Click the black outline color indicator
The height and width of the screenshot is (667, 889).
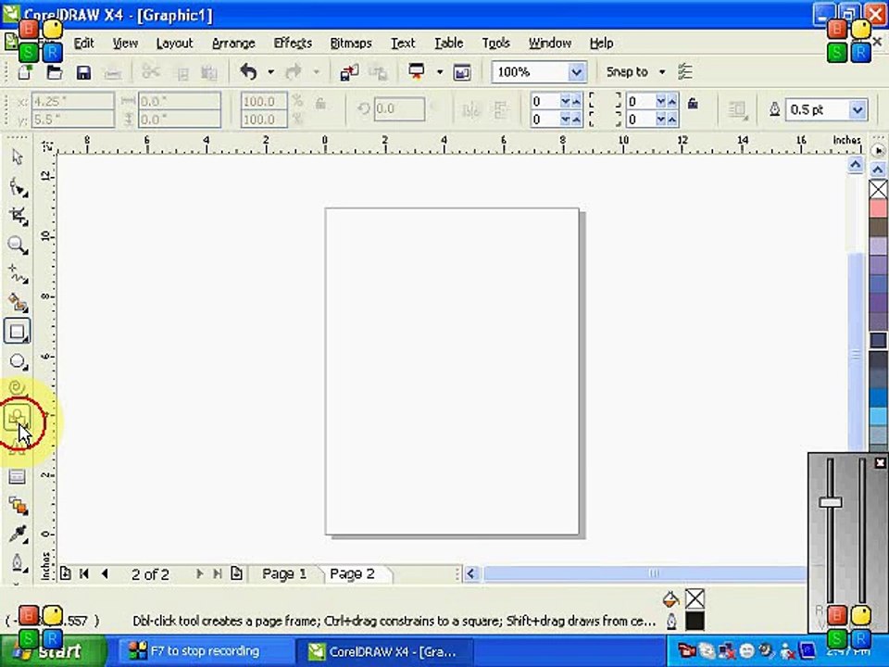pyautogui.click(x=695, y=621)
